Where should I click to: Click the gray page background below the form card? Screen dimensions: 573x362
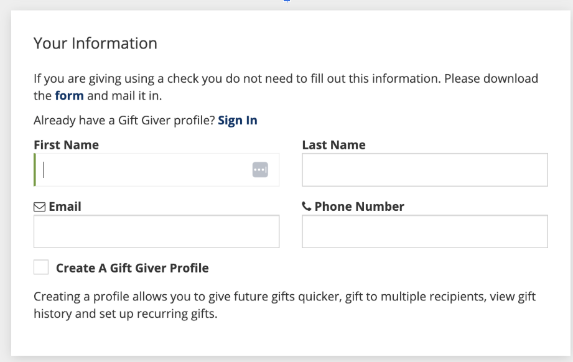(x=286, y=359)
